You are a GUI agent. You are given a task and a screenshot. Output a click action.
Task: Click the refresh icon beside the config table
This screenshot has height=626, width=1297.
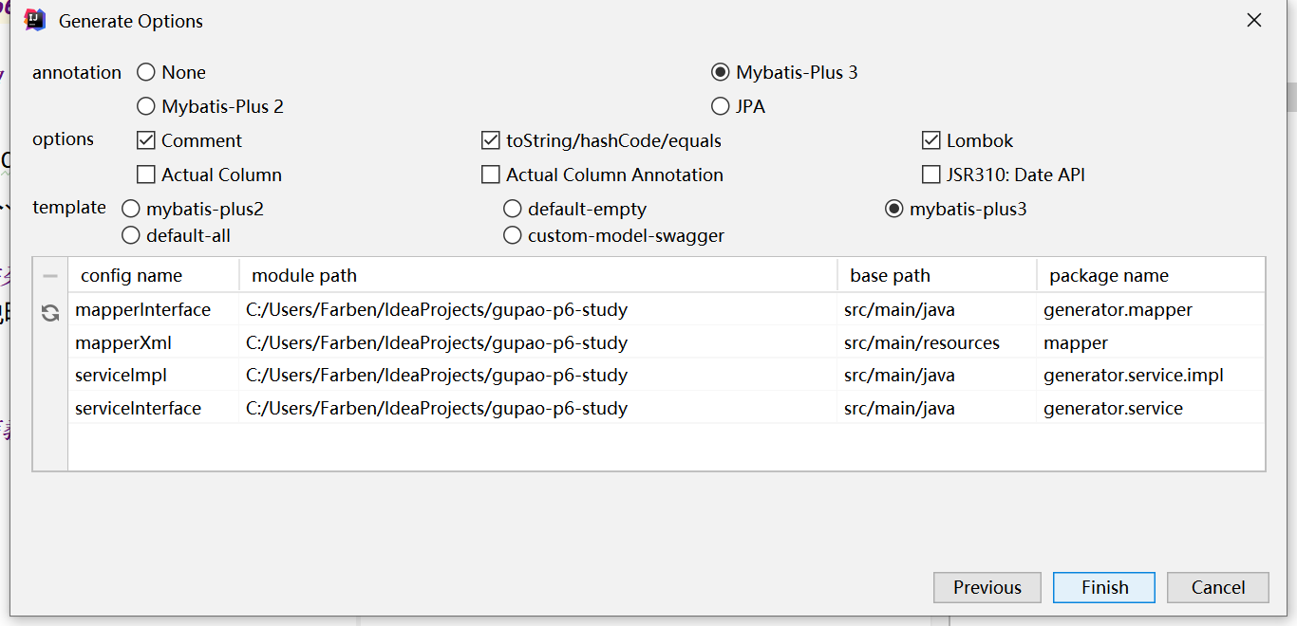click(x=50, y=313)
